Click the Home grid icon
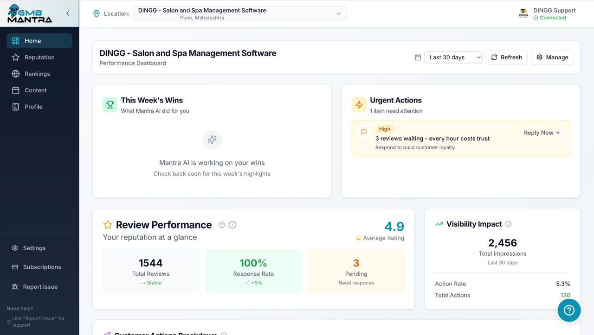 coord(16,41)
